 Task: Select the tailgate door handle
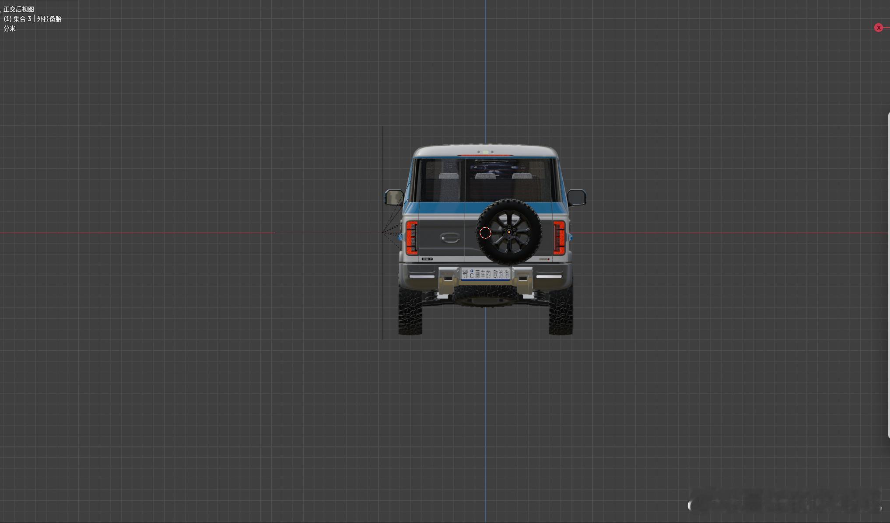click(449, 237)
